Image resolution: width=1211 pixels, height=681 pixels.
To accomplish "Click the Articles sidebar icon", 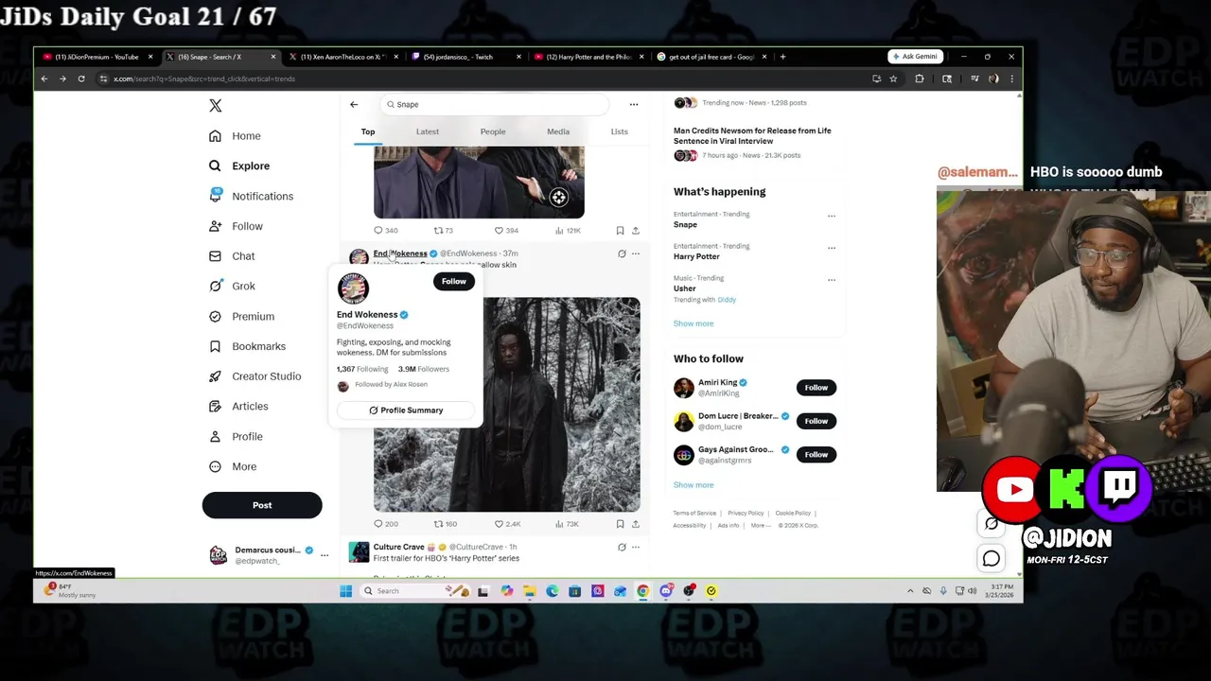I will click(x=215, y=406).
